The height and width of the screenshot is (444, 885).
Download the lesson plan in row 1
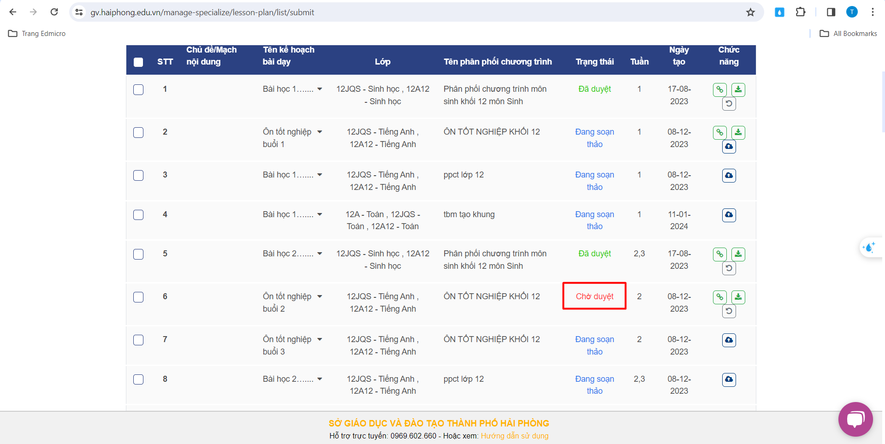(738, 89)
